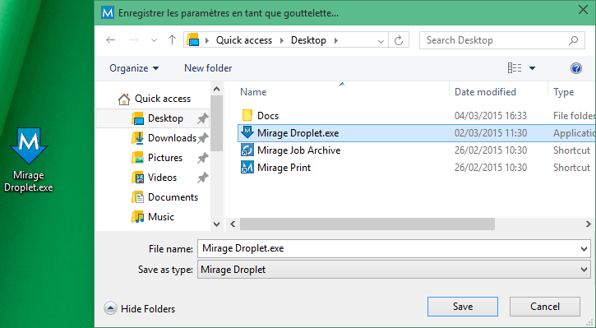Open the File name dropdown arrow
Viewport: 596px width, 328px height.
(x=584, y=249)
